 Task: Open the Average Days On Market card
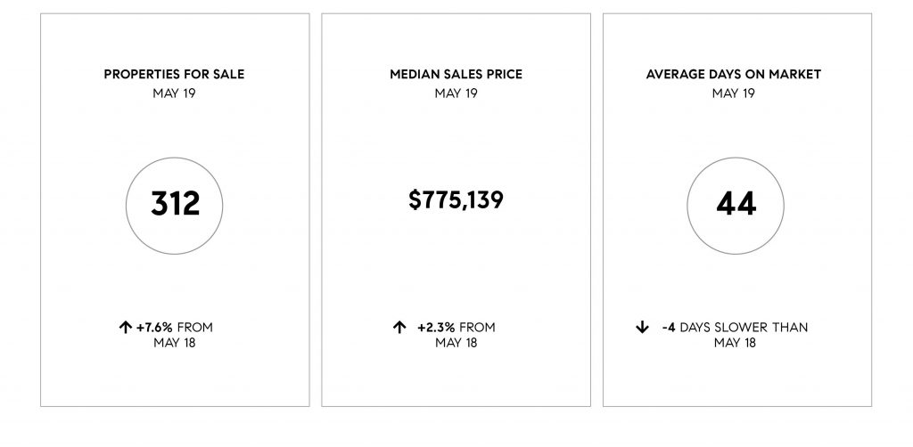(x=737, y=210)
